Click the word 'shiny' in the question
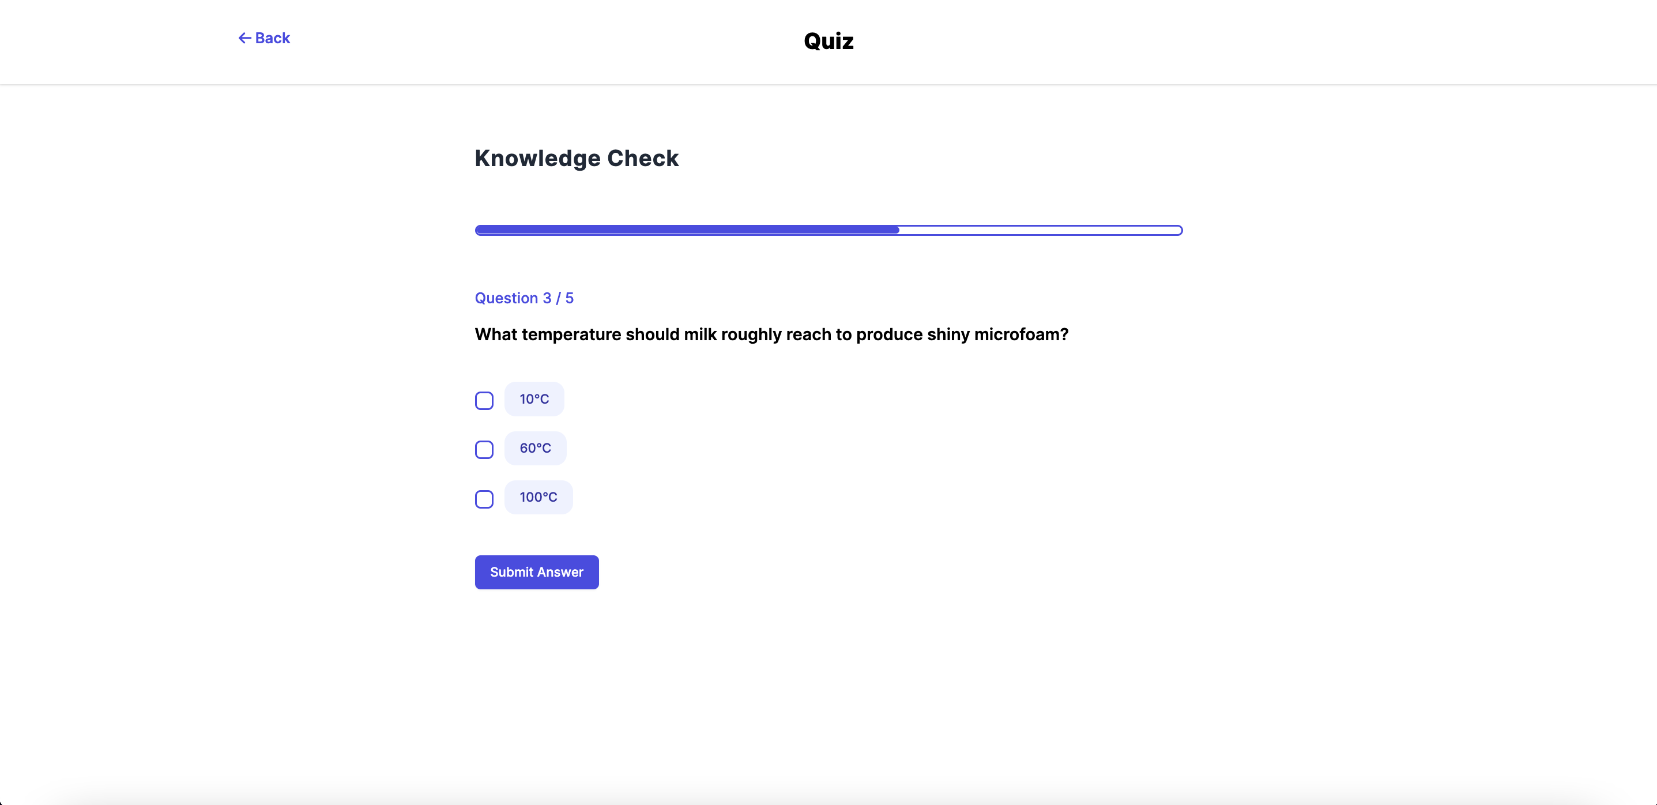This screenshot has width=1657, height=805. click(948, 334)
